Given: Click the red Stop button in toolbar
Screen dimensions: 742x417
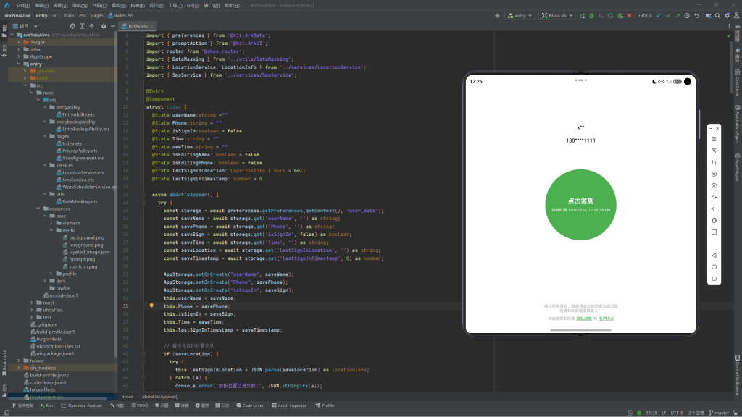Looking at the screenshot, I should [629, 15].
